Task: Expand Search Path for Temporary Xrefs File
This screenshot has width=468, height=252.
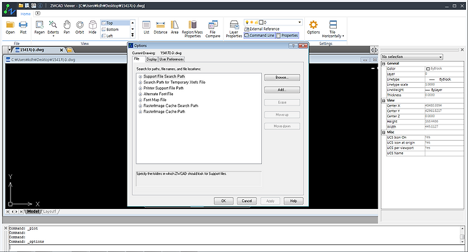Action: point(140,82)
